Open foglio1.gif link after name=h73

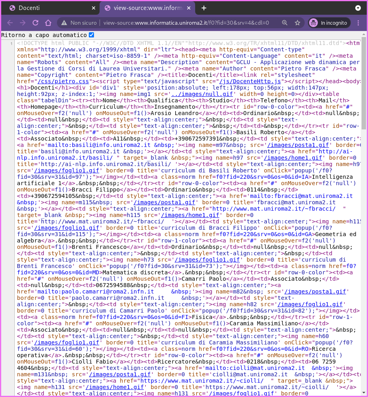tap(207, 260)
